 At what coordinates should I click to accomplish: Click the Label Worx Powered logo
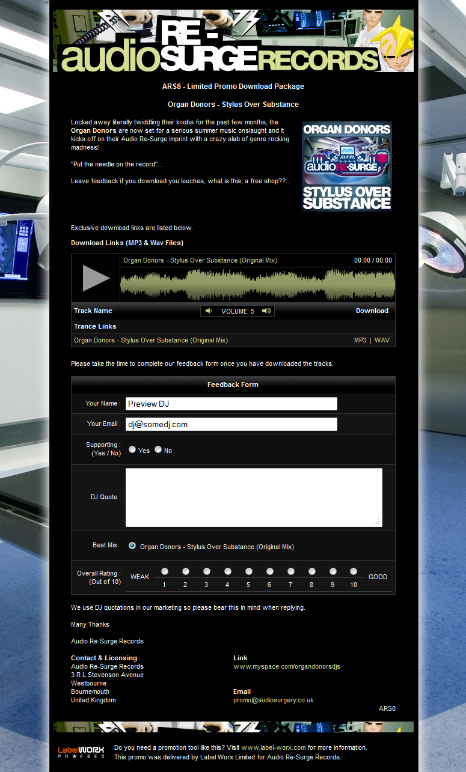81,752
